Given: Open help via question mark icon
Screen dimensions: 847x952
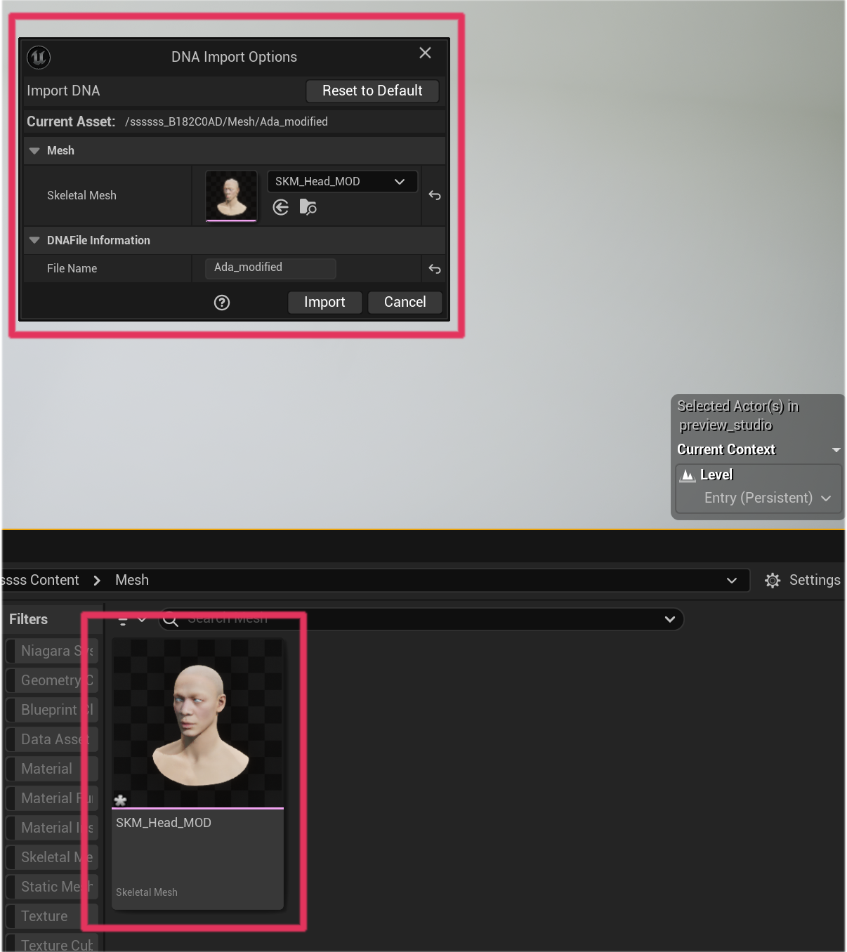Looking at the screenshot, I should tap(222, 303).
